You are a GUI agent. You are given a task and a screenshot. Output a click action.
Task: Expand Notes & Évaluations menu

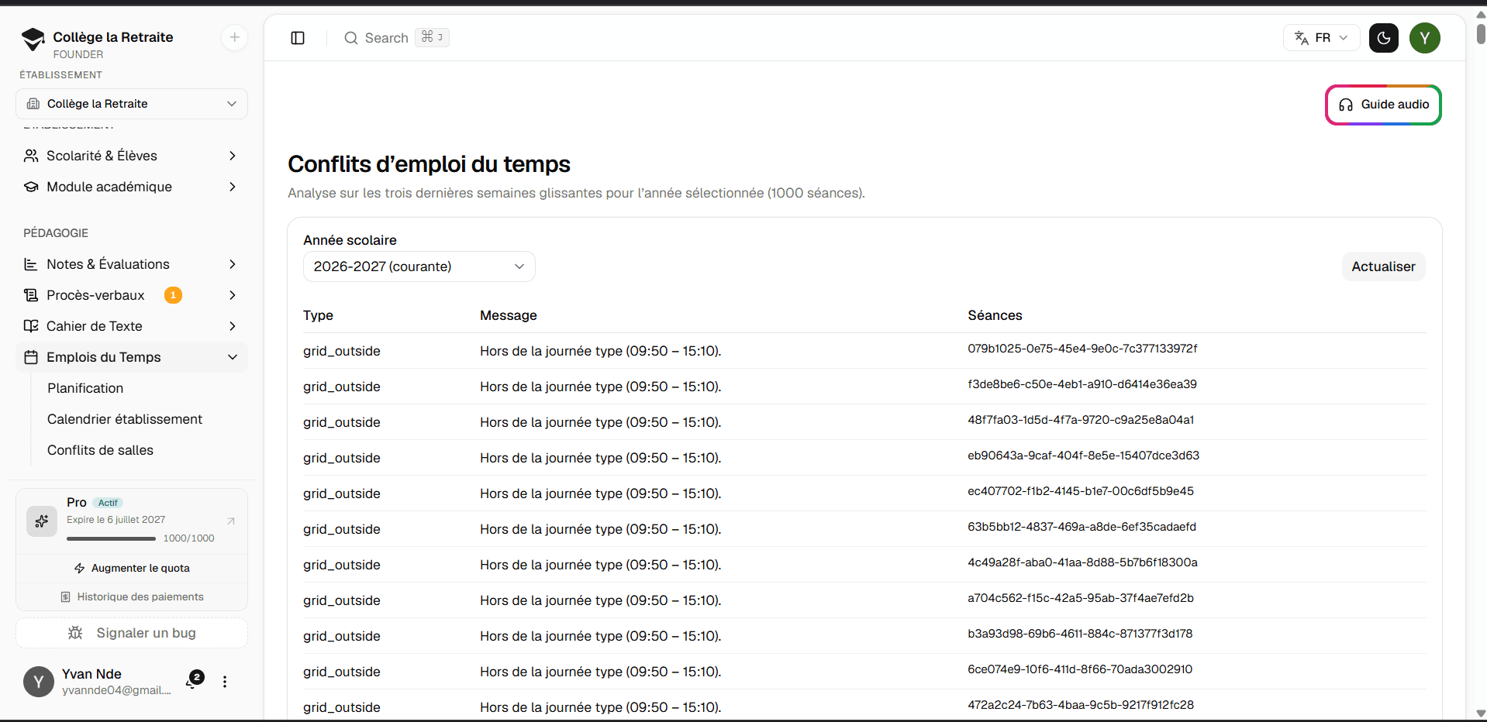coord(132,264)
